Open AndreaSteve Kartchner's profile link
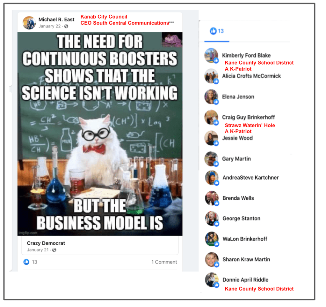The height and width of the screenshot is (307, 326). click(x=250, y=178)
